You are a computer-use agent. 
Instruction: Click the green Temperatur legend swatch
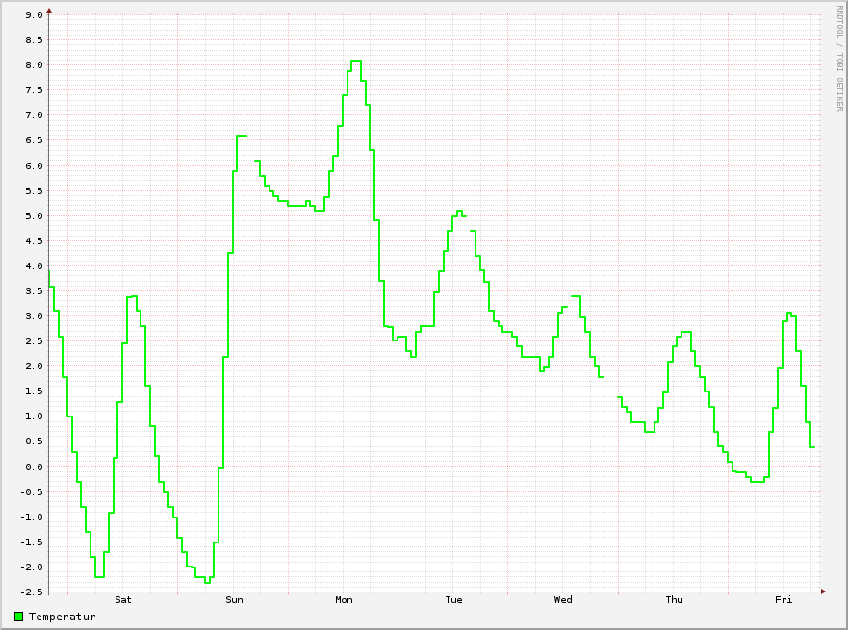[x=19, y=617]
